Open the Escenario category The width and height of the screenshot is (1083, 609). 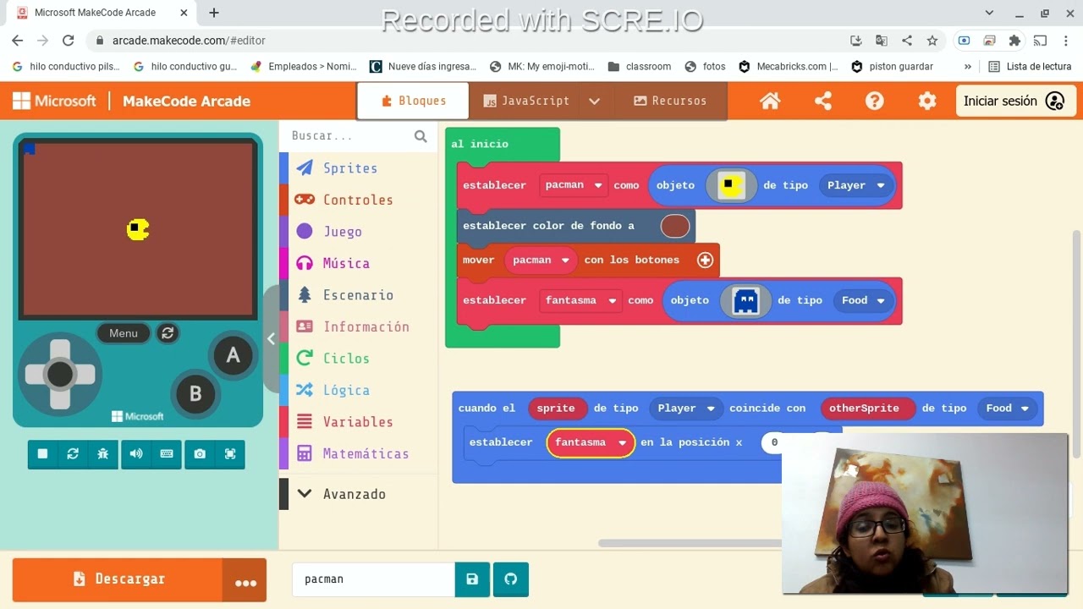tap(357, 295)
